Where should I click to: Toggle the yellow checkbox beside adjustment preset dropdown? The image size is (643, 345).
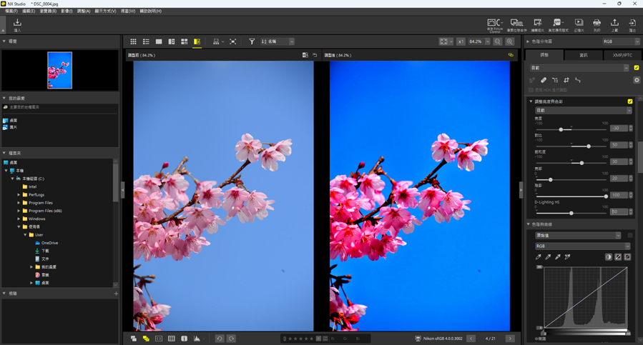tap(637, 68)
